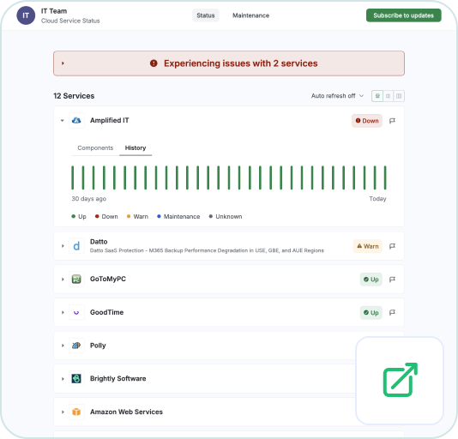The height and width of the screenshot is (439, 458).
Task: Collapse the Amplified IT service row
Action: pos(63,121)
